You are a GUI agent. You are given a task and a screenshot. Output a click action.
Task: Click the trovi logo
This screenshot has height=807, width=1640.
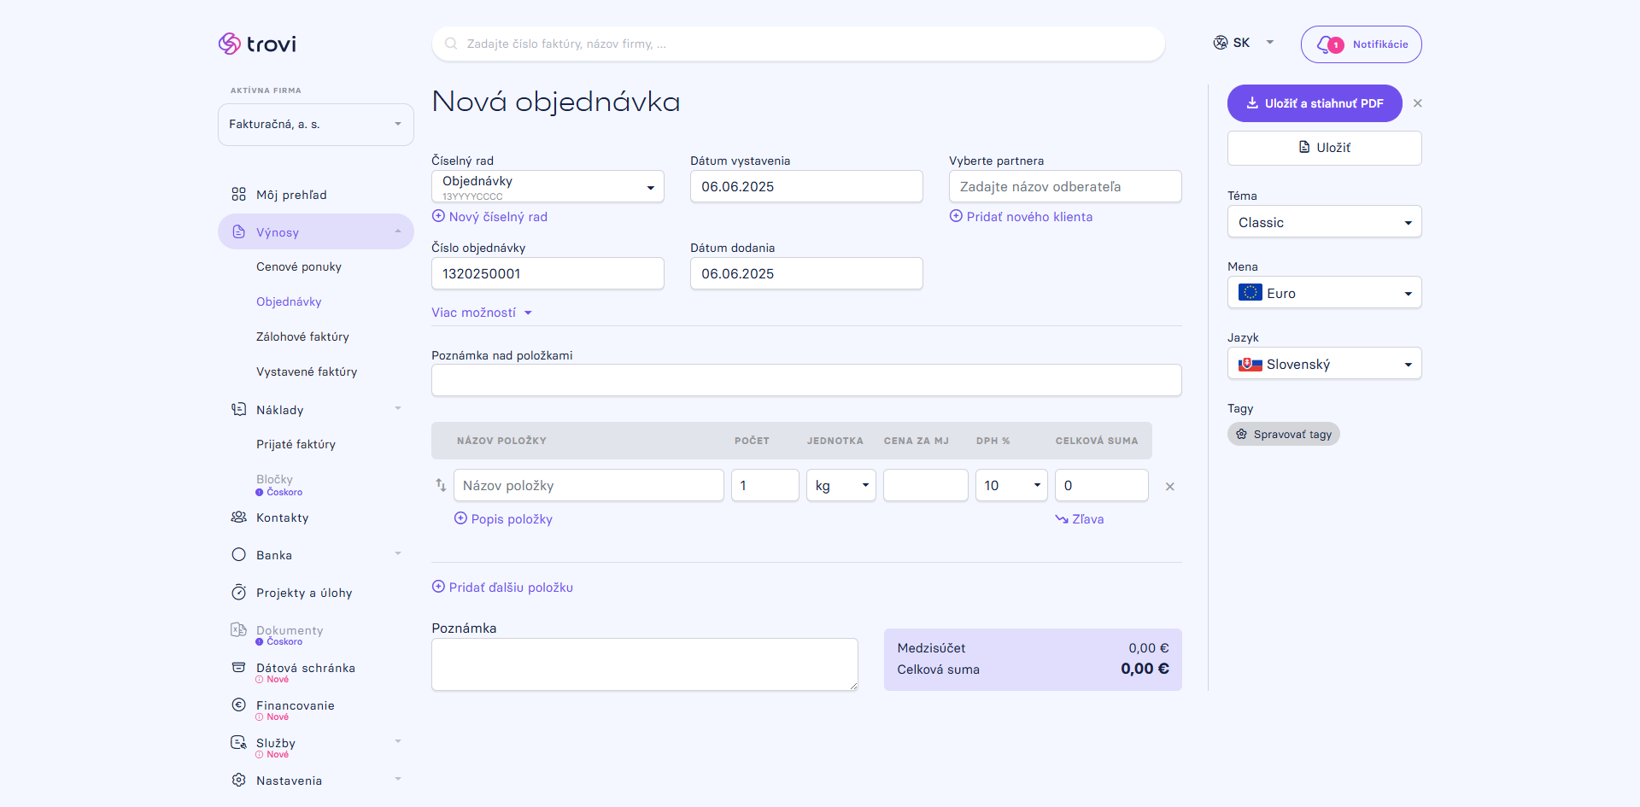tap(257, 44)
